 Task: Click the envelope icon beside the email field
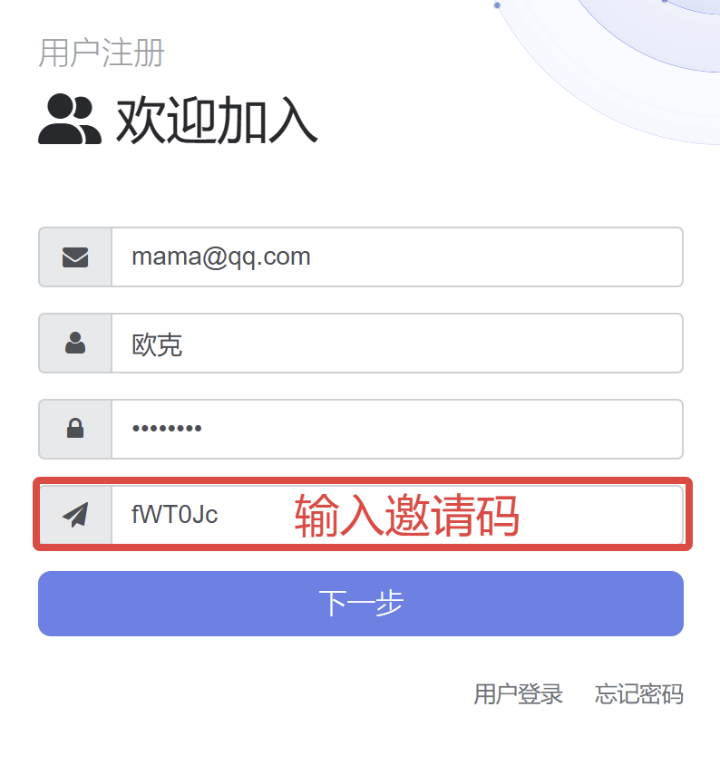(75, 257)
